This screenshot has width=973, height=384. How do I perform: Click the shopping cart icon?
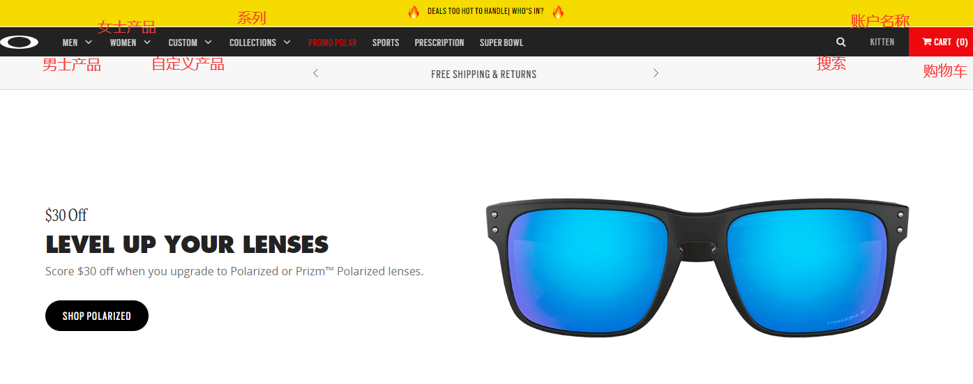click(927, 43)
